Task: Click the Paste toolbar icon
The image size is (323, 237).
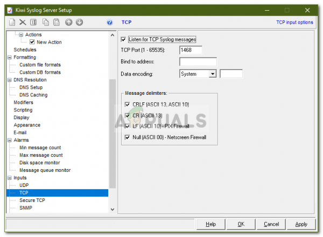Action: point(57,22)
